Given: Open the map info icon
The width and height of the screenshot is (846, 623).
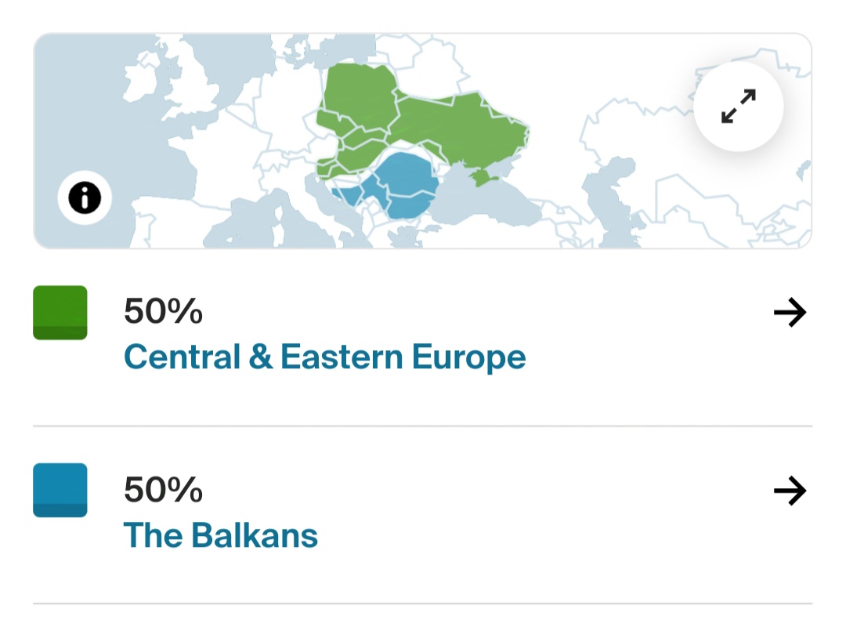Looking at the screenshot, I should click(x=85, y=197).
